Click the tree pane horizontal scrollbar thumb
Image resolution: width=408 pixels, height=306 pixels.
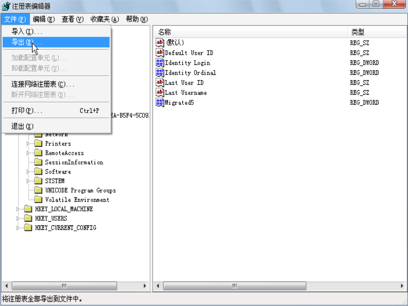64,286
